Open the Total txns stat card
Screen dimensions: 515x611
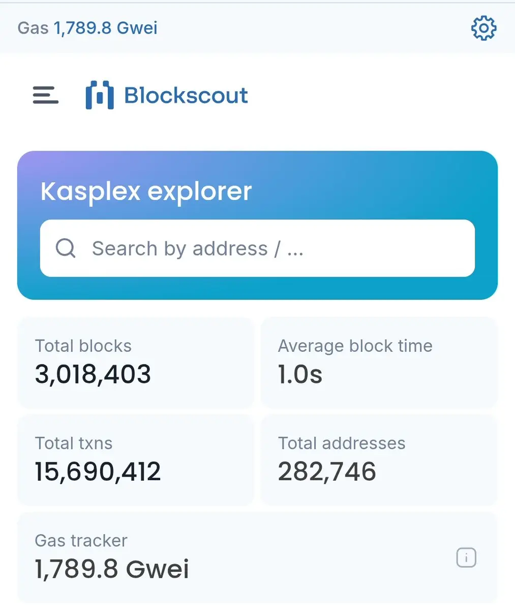(136, 460)
